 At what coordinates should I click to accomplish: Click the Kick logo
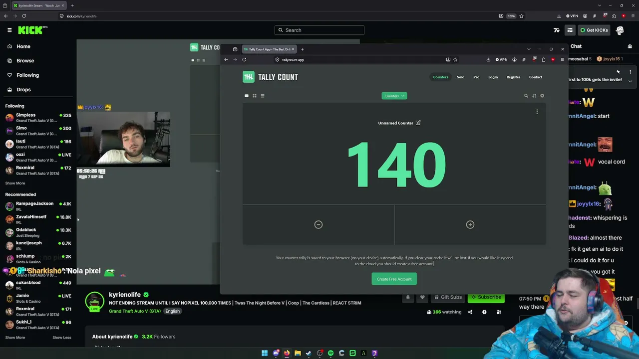point(33,30)
